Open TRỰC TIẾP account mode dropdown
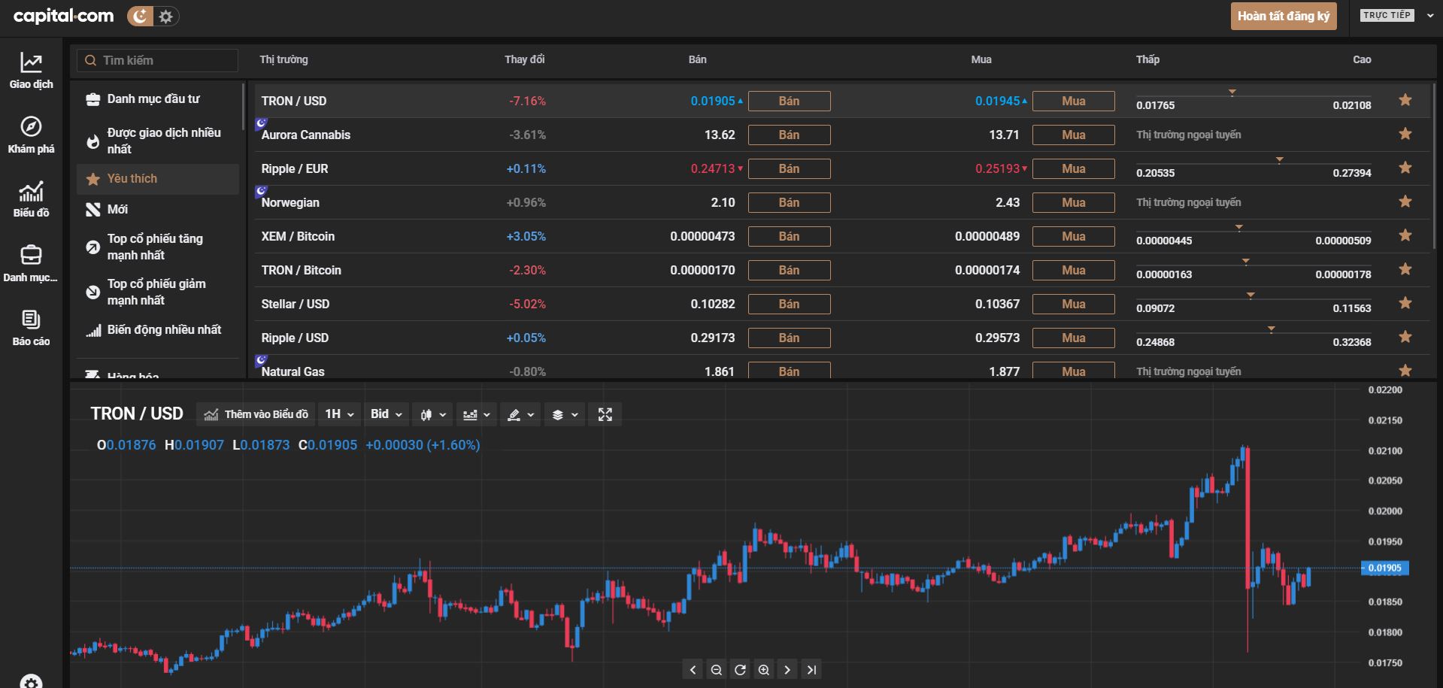The height and width of the screenshot is (688, 1443). pyautogui.click(x=1397, y=15)
